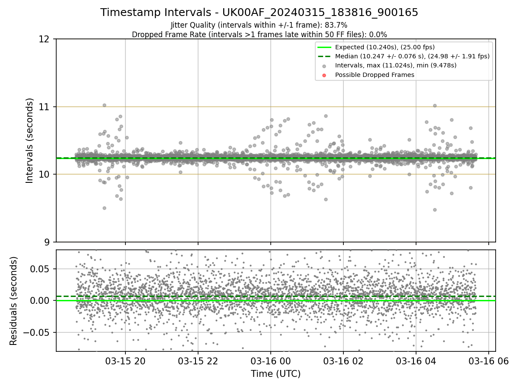Select the 'Jitter Quality' 83.7% subtitle line

click(x=259, y=25)
